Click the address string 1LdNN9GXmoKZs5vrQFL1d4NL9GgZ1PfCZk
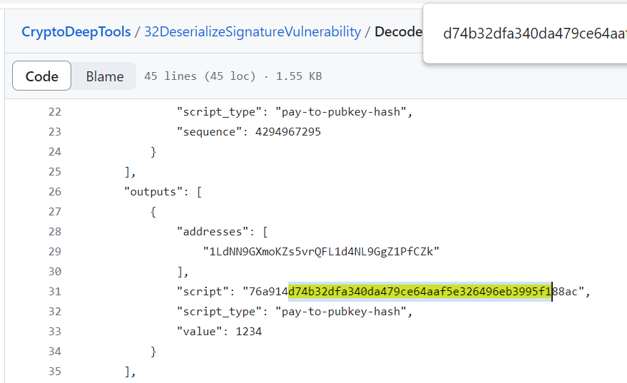 [x=321, y=252]
